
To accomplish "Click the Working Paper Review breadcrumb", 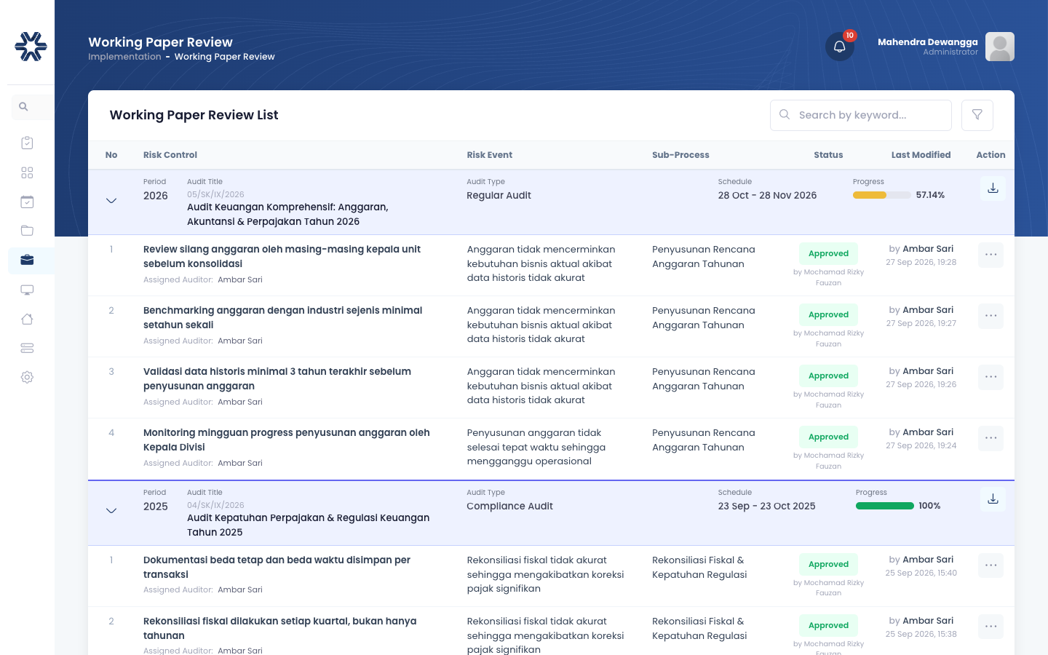I will pos(224,57).
